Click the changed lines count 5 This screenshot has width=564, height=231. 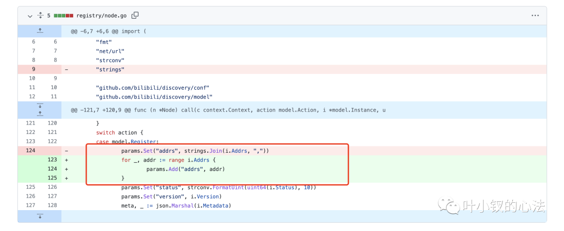[49, 16]
